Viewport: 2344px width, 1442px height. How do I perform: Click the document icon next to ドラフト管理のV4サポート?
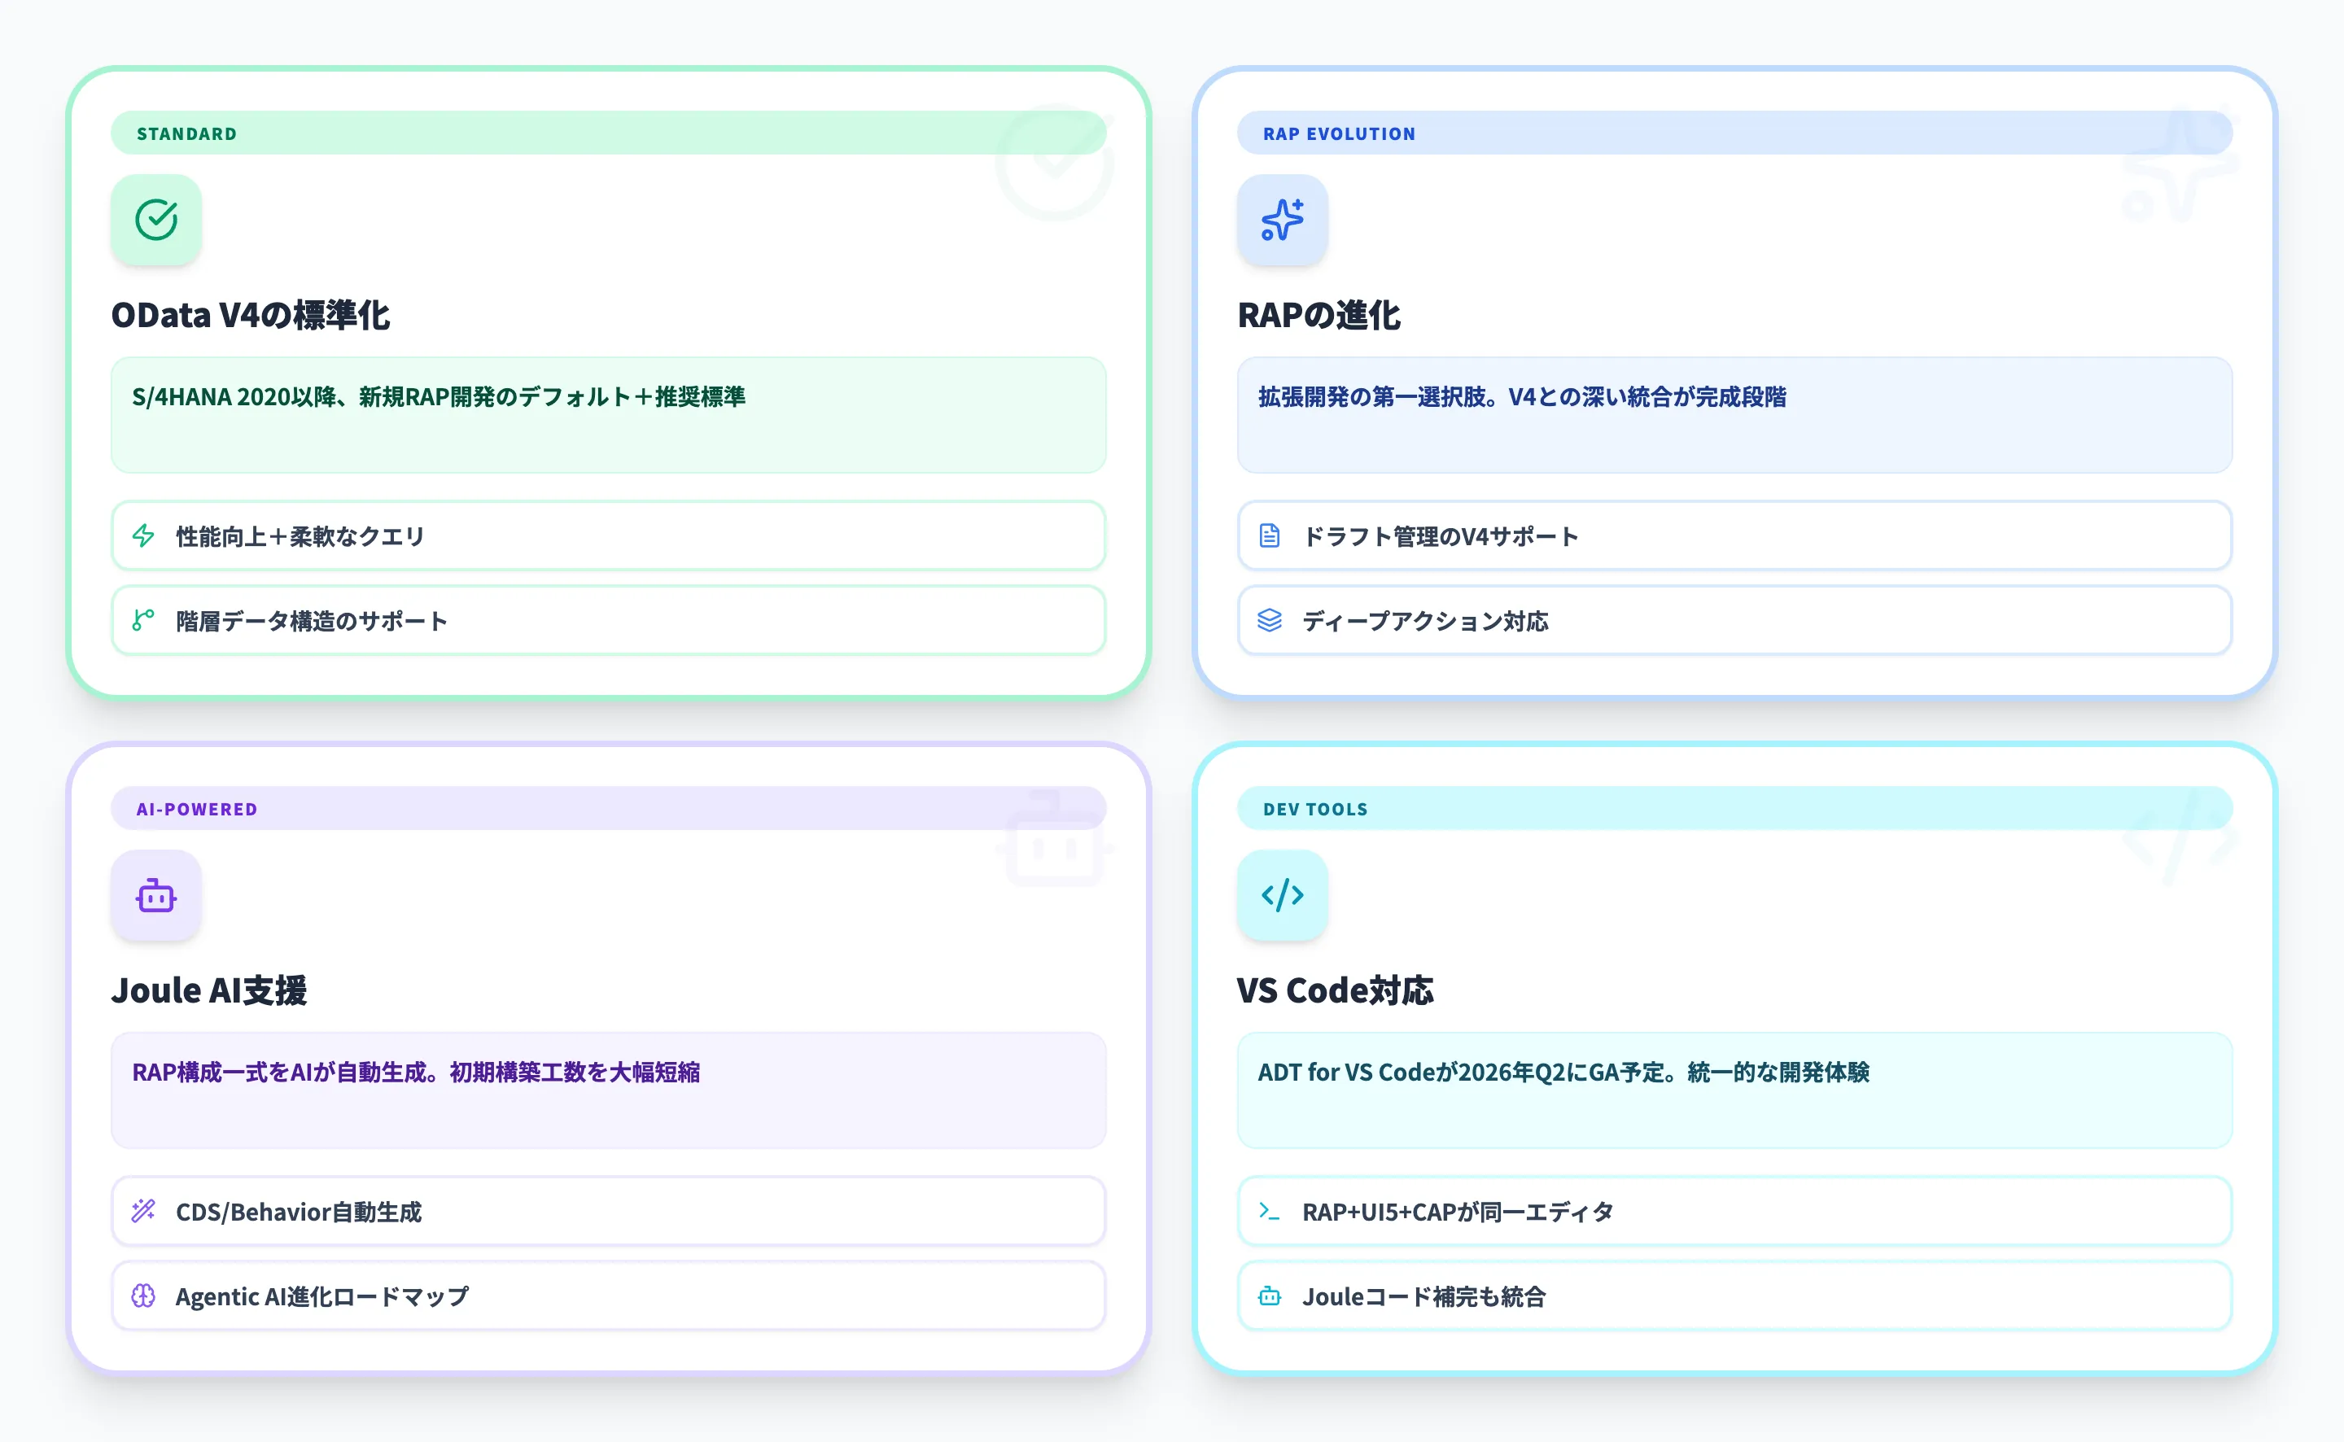coord(1270,536)
